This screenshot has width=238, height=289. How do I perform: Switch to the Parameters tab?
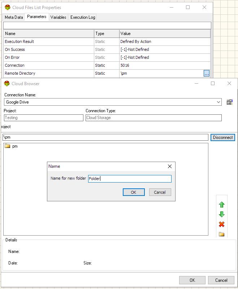click(37, 17)
